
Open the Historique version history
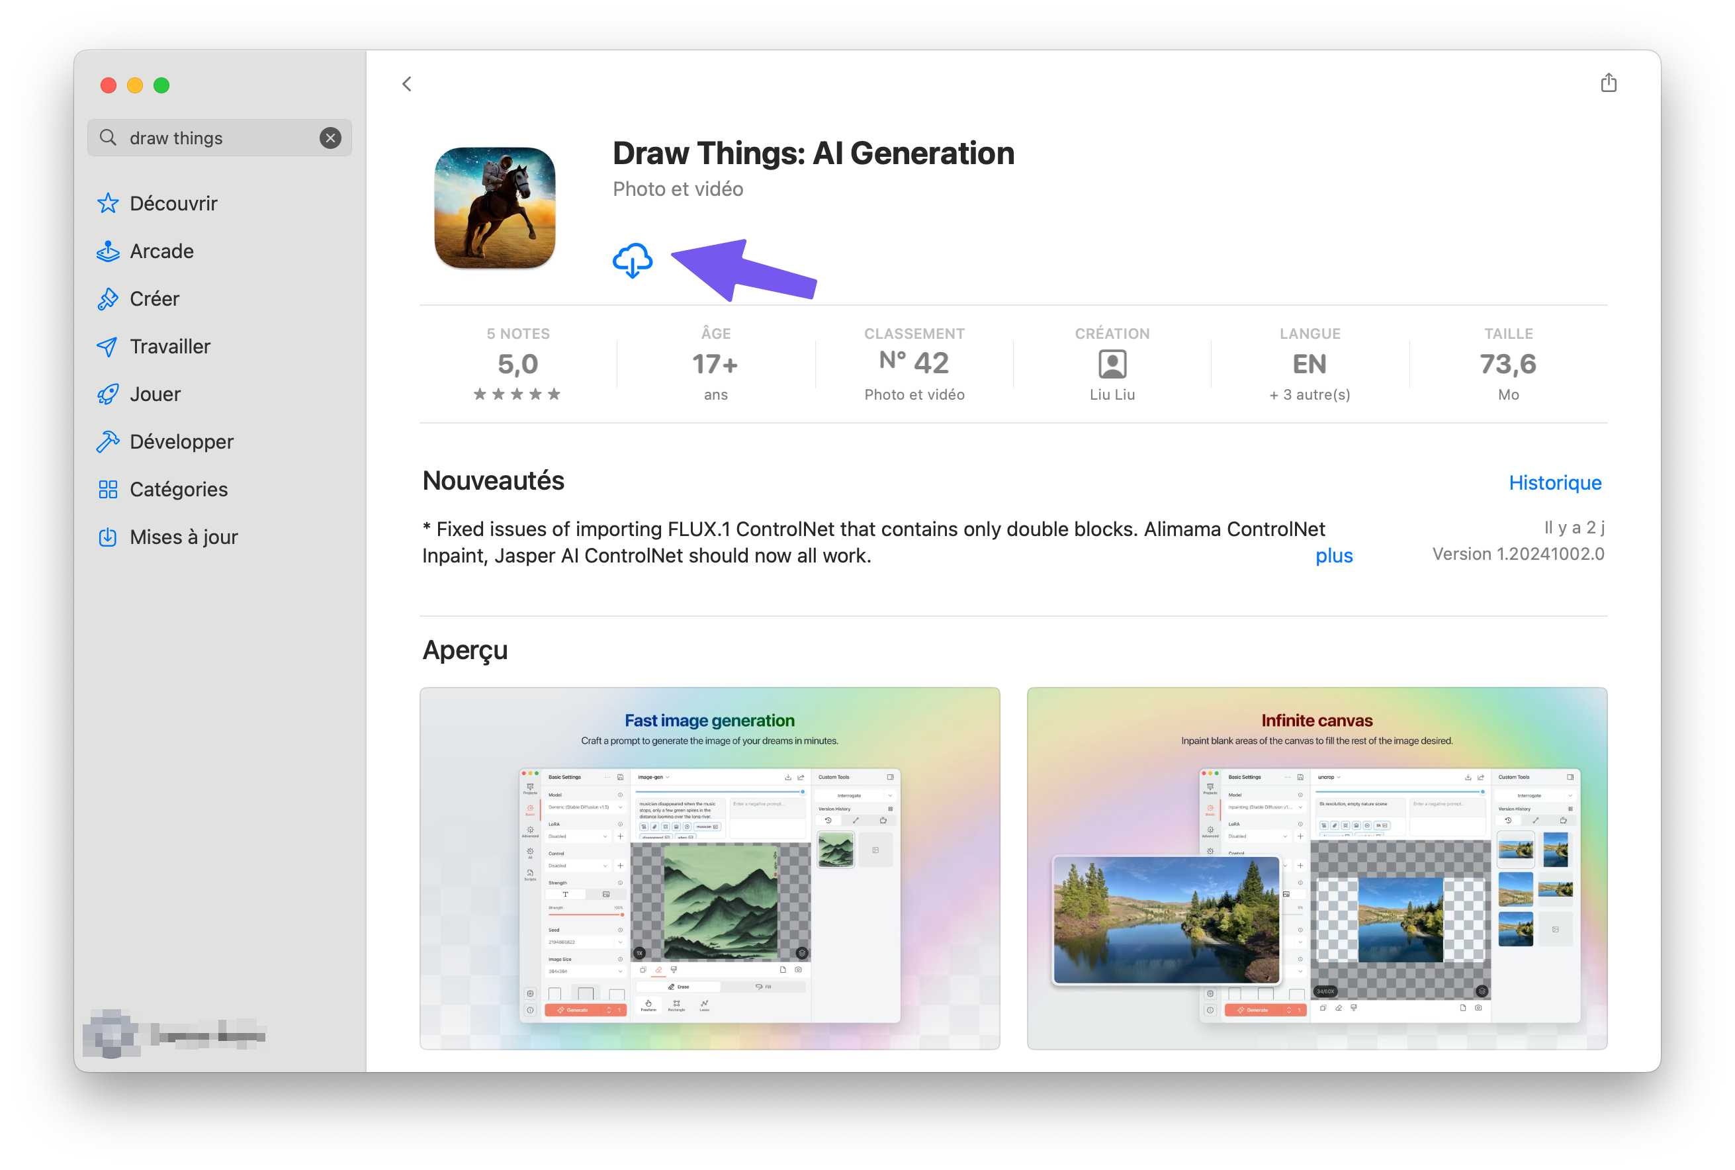(x=1554, y=483)
